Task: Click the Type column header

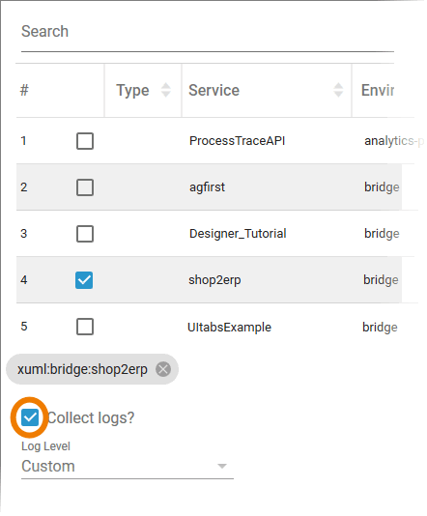Action: [x=132, y=91]
